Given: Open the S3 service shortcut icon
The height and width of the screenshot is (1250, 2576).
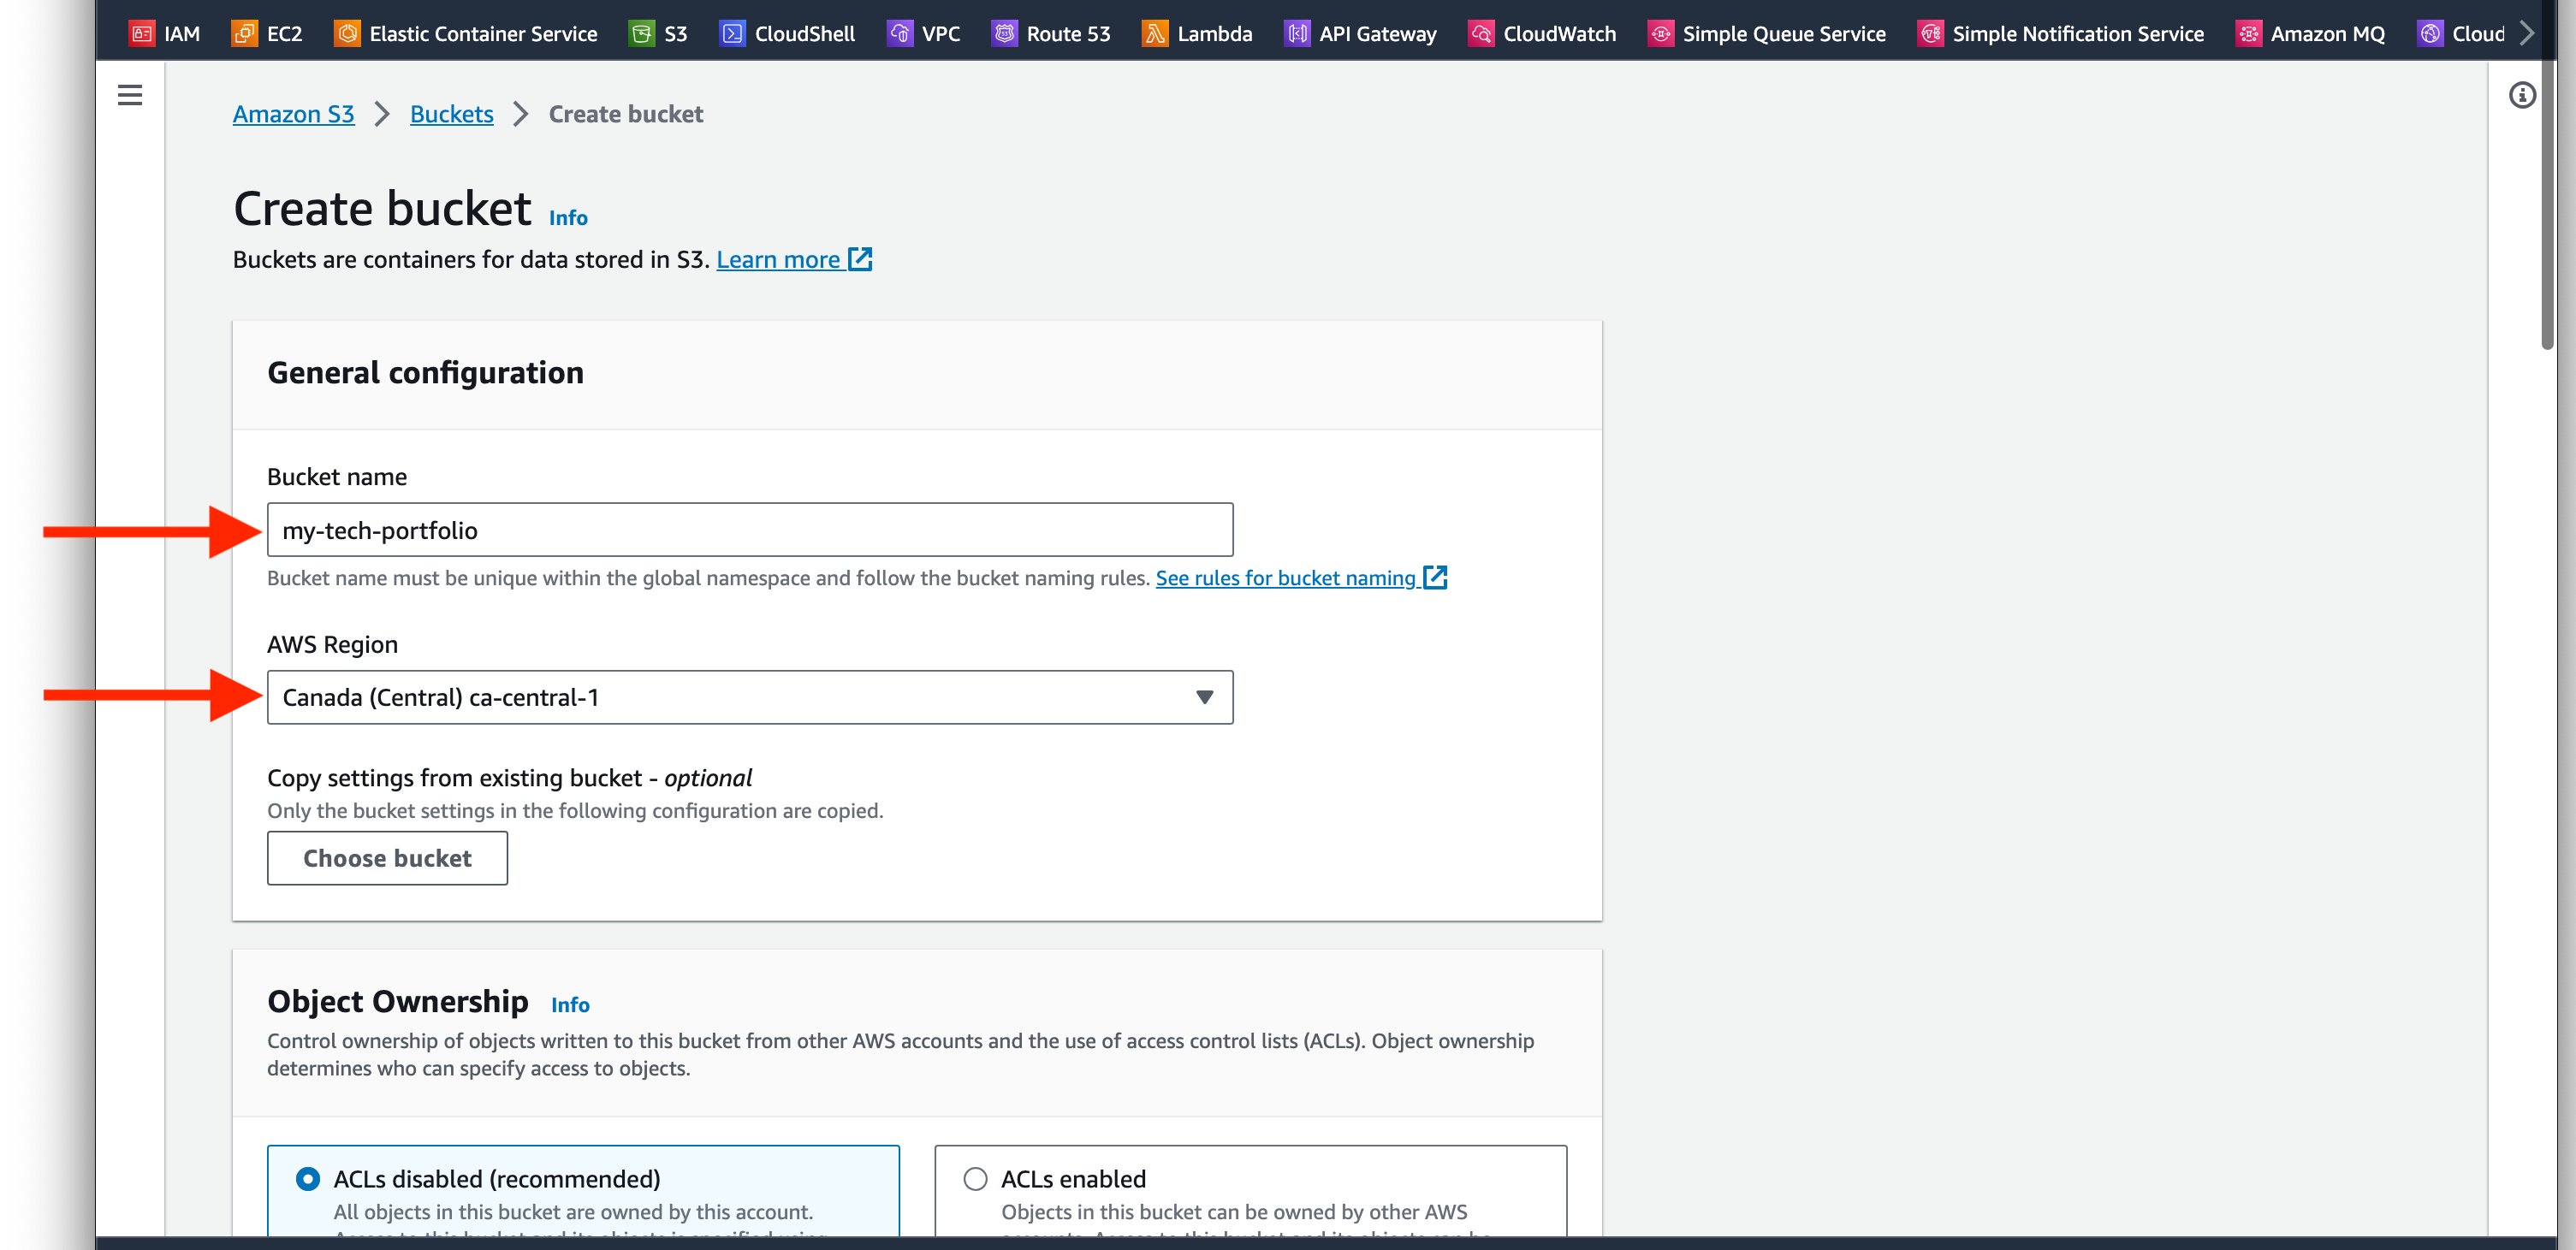Looking at the screenshot, I should pos(642,33).
